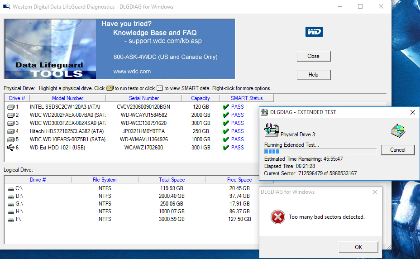Select the drive 1 icon for the INTEL SSD
Viewport: 420px width, 259px height.
[11, 107]
